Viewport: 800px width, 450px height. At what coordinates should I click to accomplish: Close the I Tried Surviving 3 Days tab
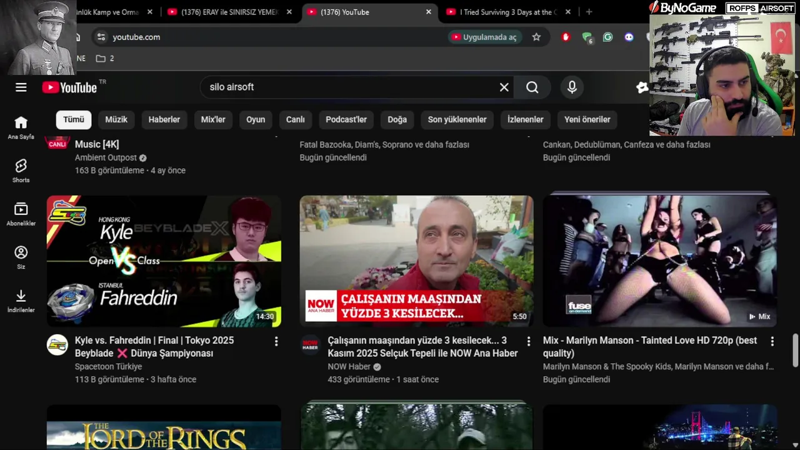567,12
